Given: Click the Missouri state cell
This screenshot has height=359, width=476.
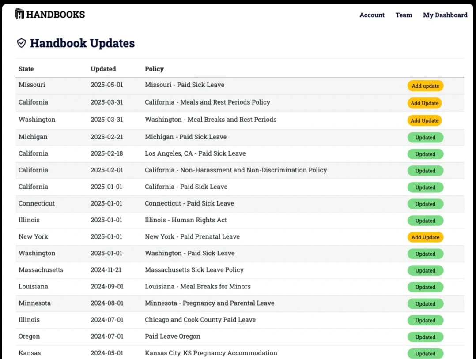Looking at the screenshot, I should (x=32, y=85).
